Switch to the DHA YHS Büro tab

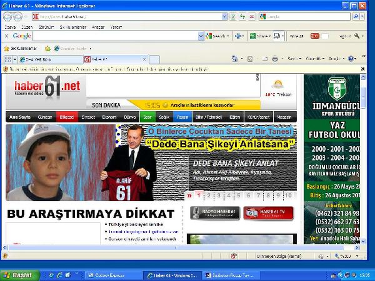pyautogui.click(x=51, y=59)
